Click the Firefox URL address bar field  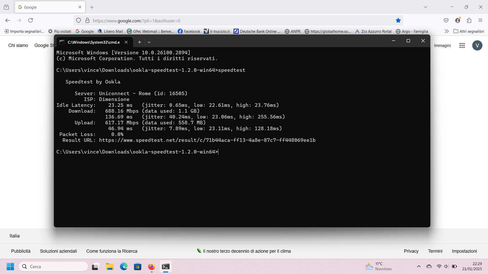(x=229, y=21)
